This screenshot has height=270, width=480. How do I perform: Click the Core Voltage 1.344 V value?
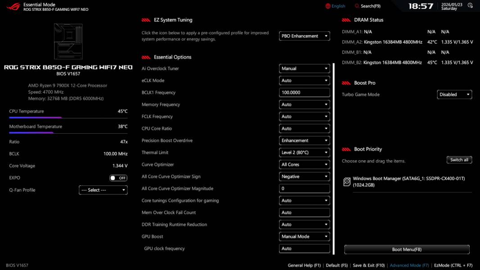(120, 166)
